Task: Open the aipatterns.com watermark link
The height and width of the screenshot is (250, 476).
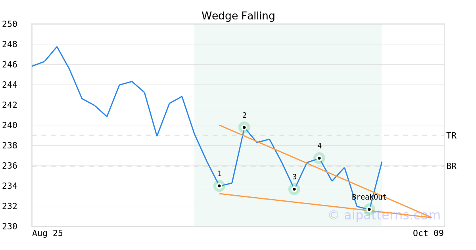Action: (384, 215)
